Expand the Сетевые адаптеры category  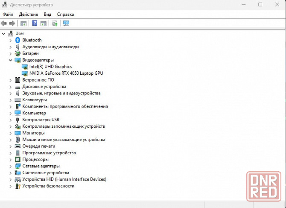tap(11, 166)
